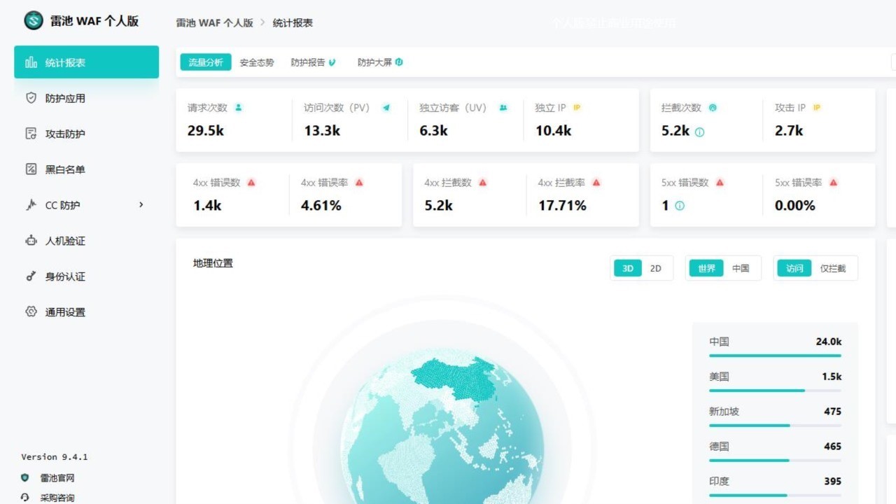896x504 pixels.
Task: Switch to the 防护报告 tab
Action: (314, 62)
